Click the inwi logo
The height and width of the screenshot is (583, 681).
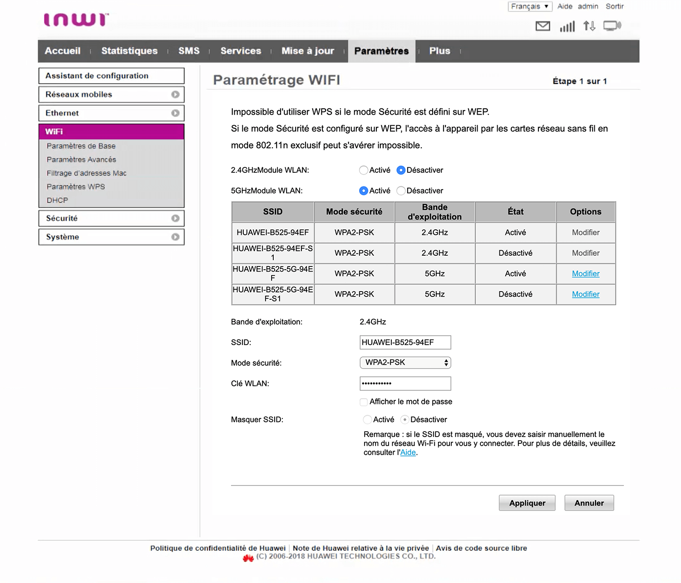tap(76, 20)
